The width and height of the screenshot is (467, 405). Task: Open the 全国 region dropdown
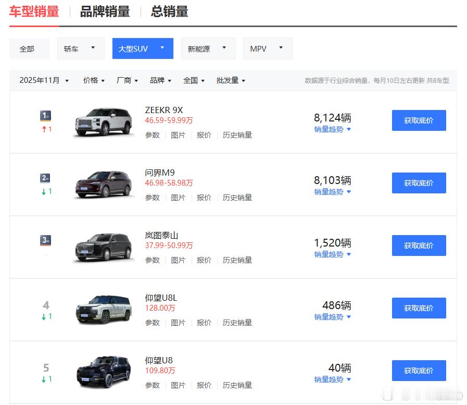click(x=194, y=80)
